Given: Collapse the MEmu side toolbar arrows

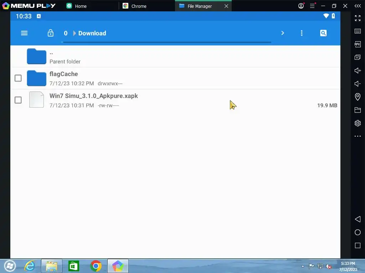Looking at the screenshot, I should coord(358,6).
